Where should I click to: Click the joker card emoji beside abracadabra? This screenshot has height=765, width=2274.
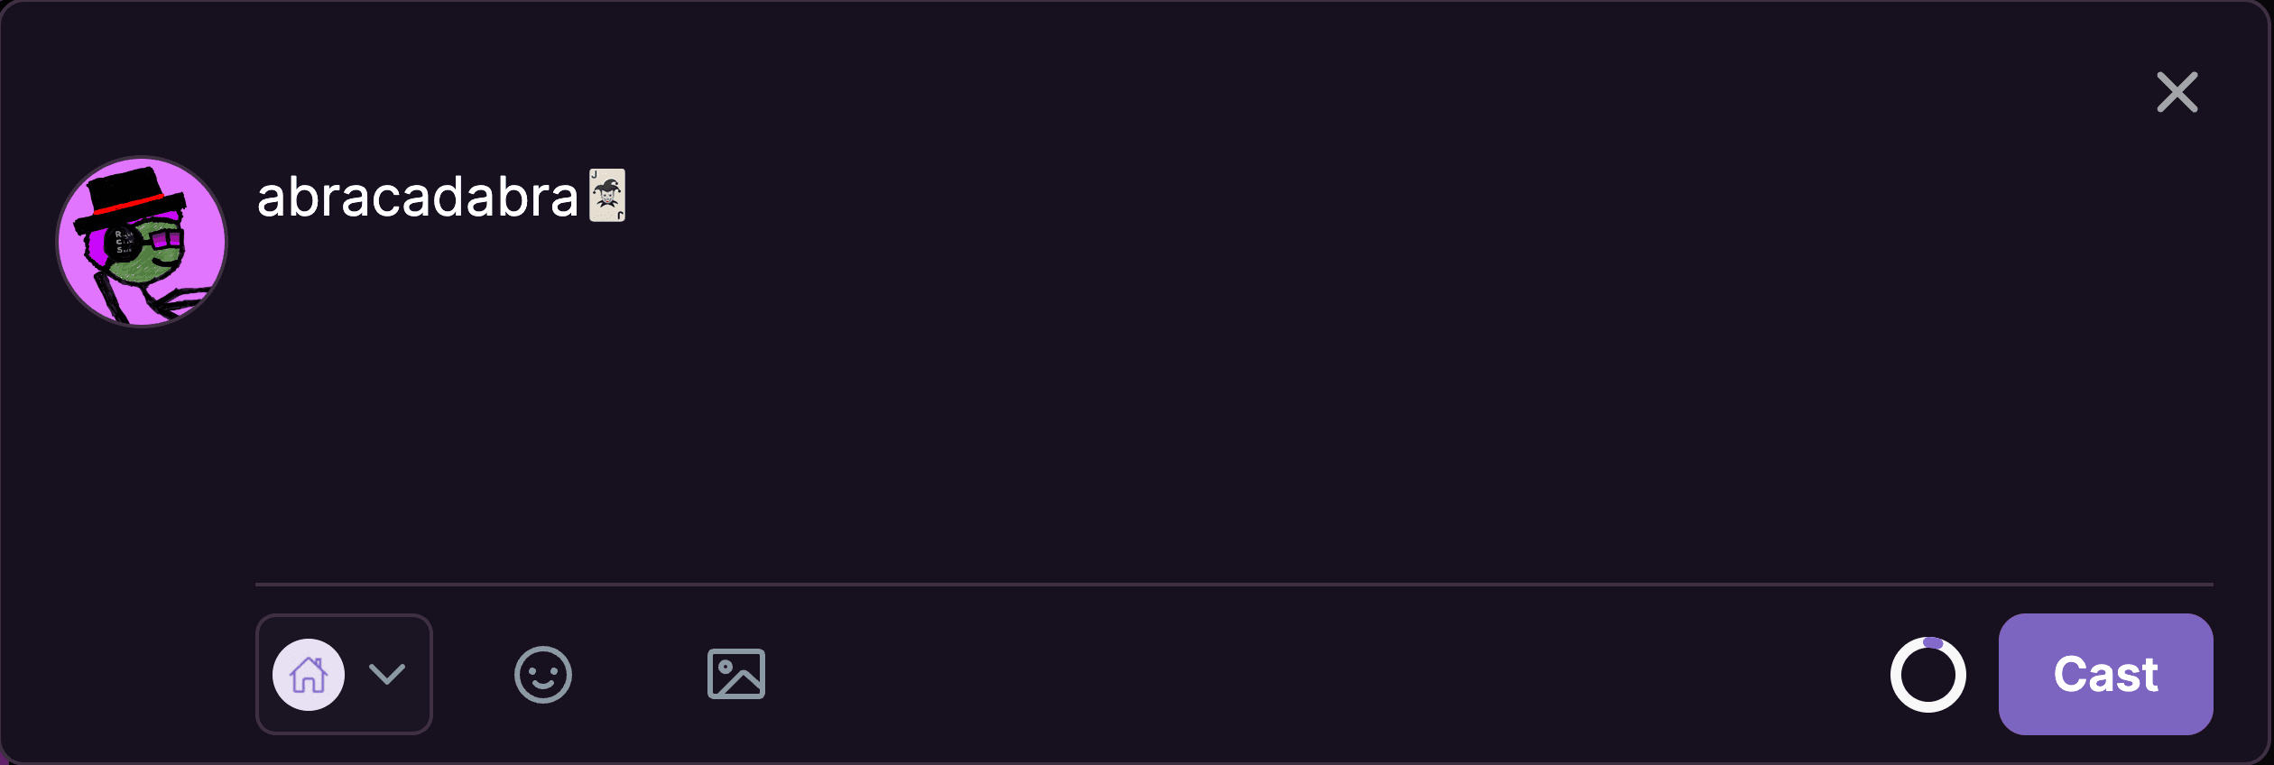click(x=607, y=195)
